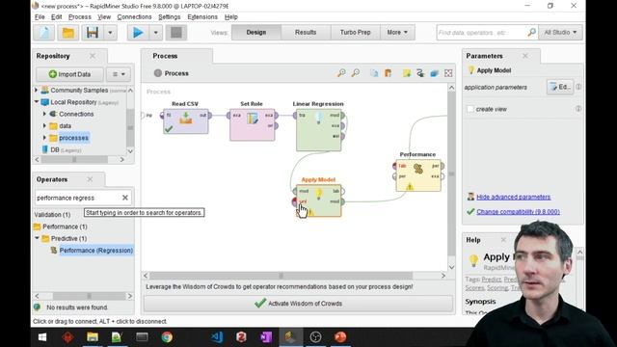The image size is (617, 347).
Task: Click Hide advanced parameters link
Action: pyautogui.click(x=514, y=197)
